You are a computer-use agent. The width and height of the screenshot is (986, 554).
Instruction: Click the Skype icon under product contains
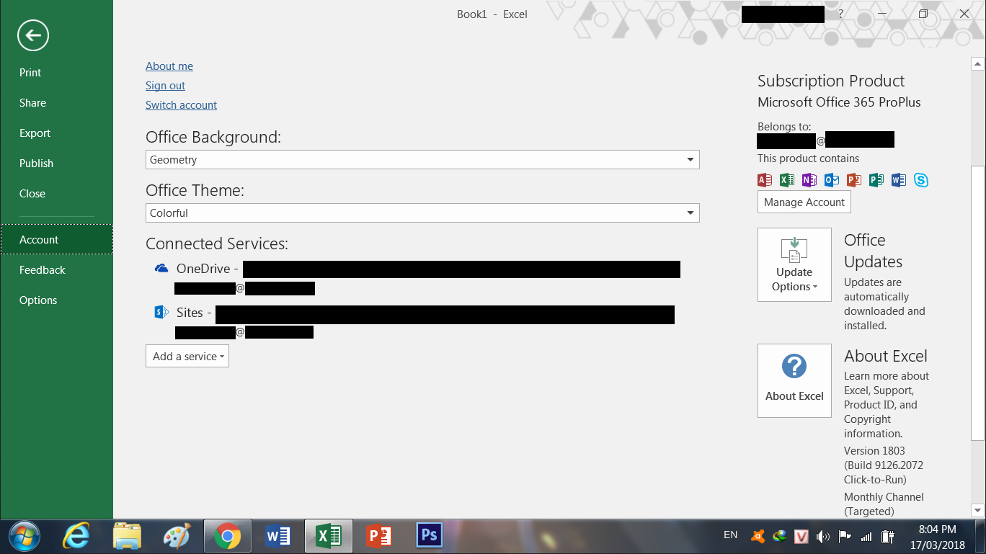pyautogui.click(x=921, y=180)
